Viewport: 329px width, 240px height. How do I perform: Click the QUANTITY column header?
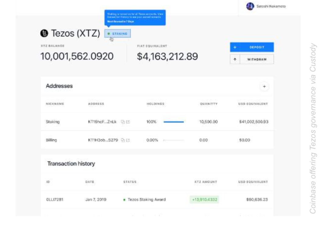(x=209, y=104)
